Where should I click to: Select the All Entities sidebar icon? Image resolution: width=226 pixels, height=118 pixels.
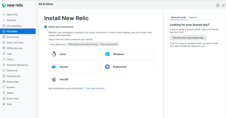[x=4, y=31]
